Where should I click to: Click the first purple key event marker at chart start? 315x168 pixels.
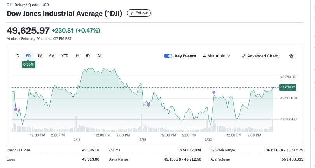coord(16,109)
